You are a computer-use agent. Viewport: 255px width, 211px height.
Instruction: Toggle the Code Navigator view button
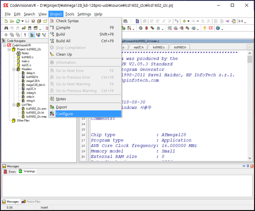[x=32, y=34]
